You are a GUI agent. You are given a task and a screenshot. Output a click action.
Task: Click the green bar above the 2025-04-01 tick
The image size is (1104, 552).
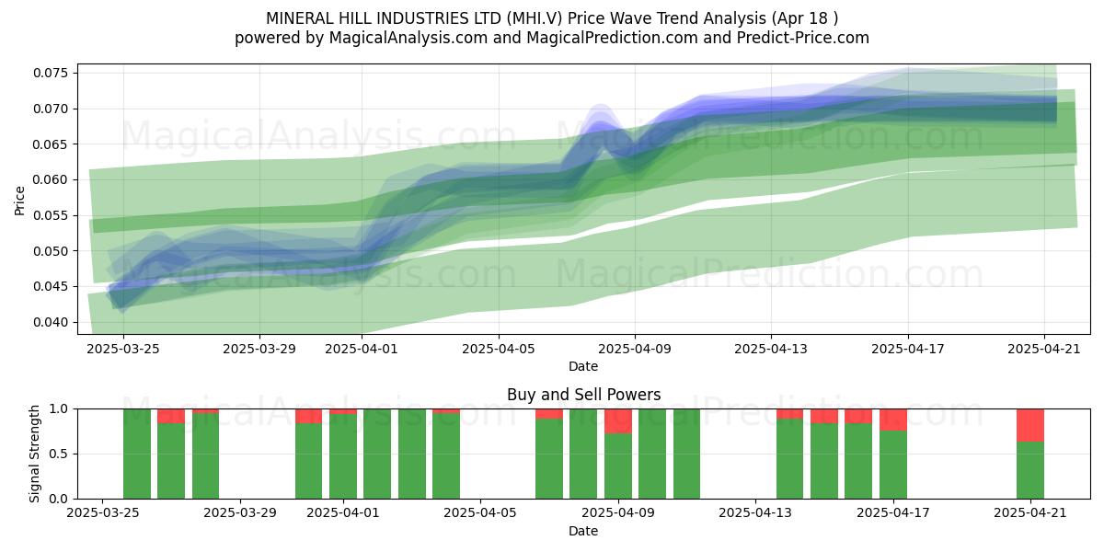click(343, 456)
